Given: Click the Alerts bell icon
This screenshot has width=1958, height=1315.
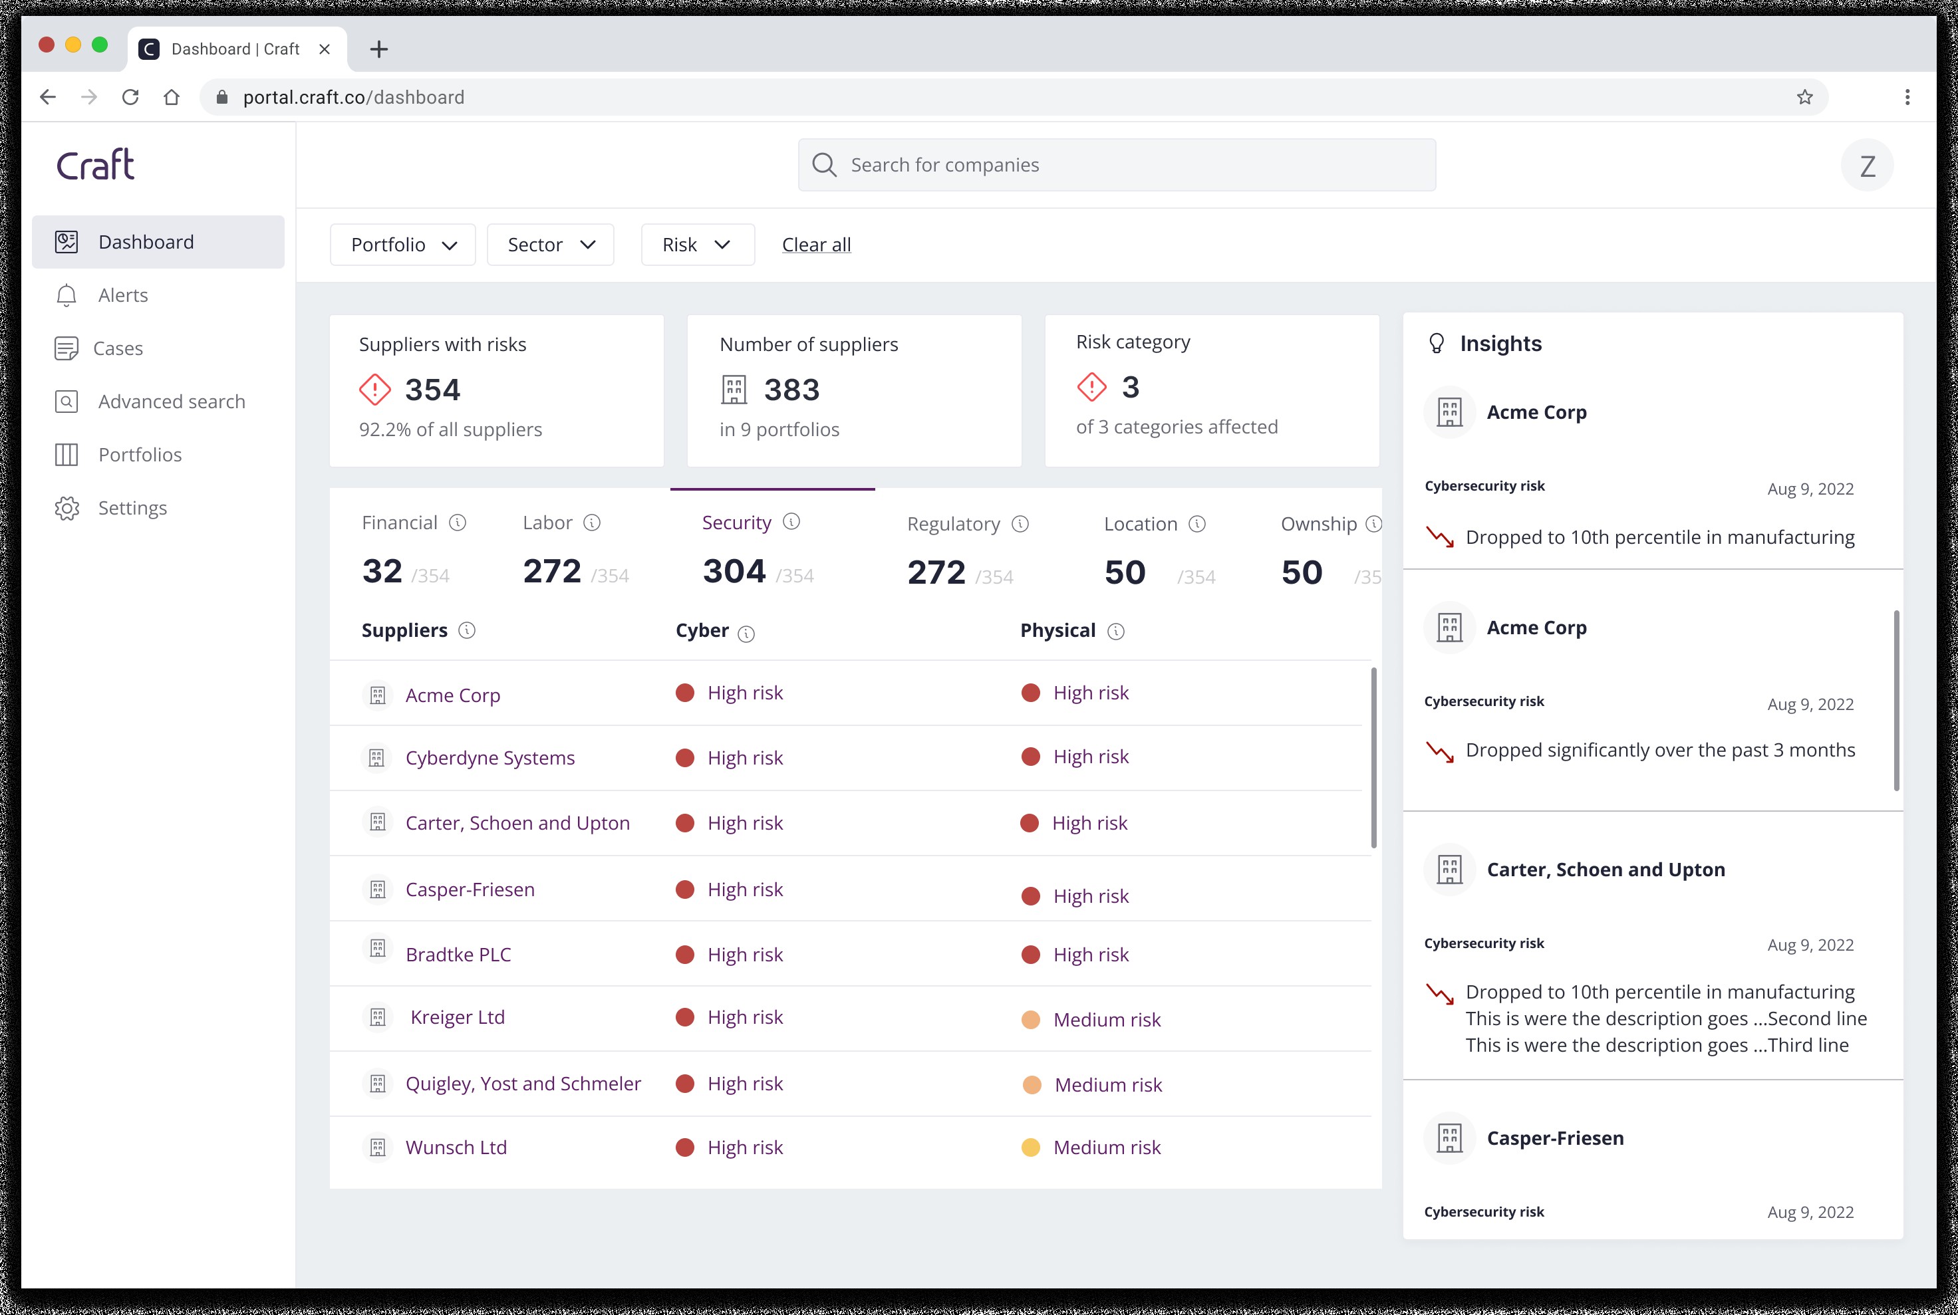Looking at the screenshot, I should 67,295.
